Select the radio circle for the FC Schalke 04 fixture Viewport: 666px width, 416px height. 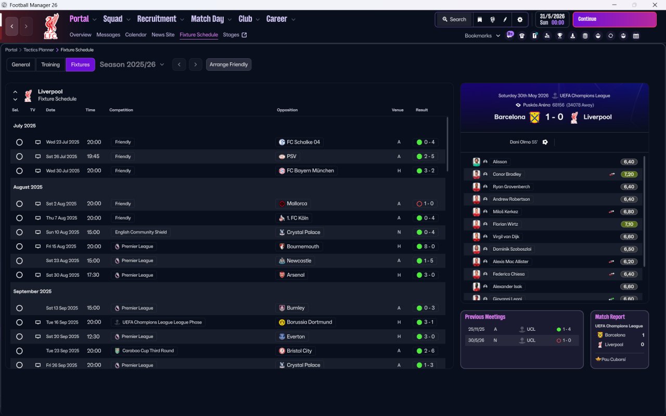[19, 142]
